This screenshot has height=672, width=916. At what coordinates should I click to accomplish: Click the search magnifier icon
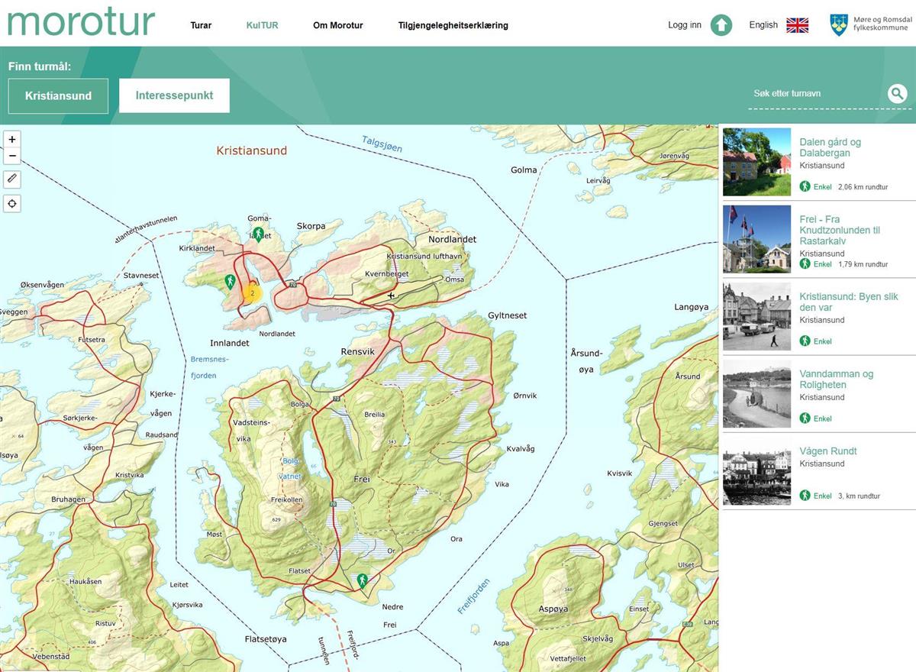898,94
